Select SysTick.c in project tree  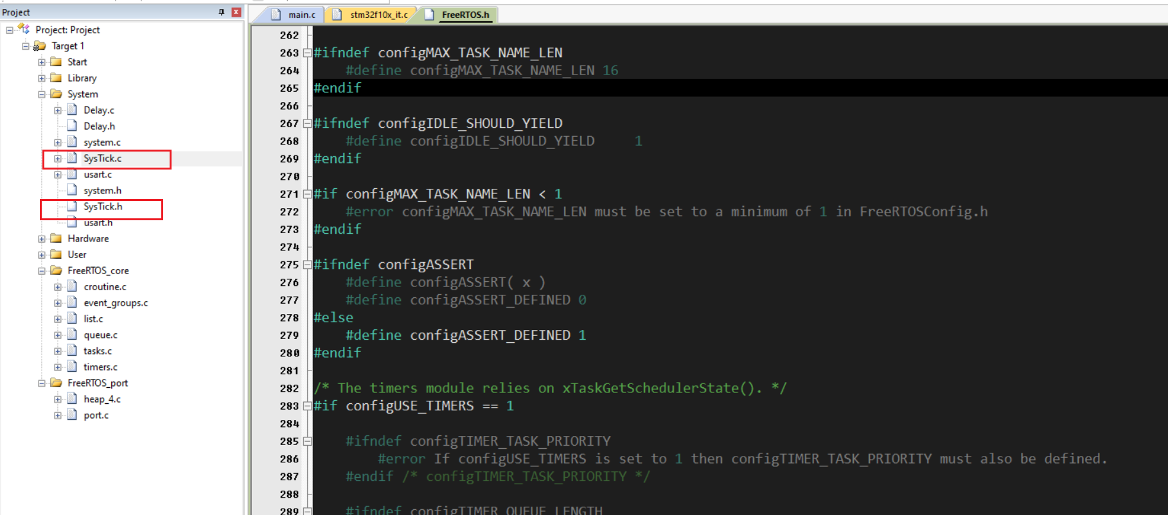(102, 159)
